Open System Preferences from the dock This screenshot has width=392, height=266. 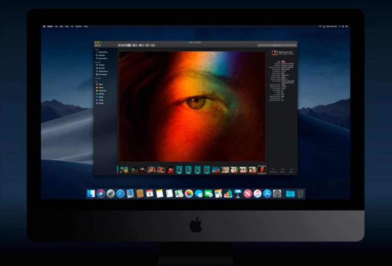click(277, 194)
